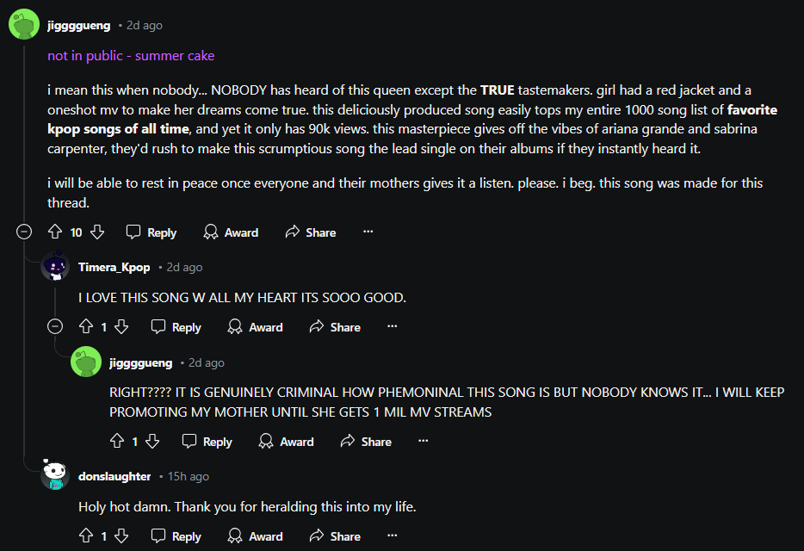Upvote donslaughter's comment
The image size is (804, 551).
[x=86, y=536]
